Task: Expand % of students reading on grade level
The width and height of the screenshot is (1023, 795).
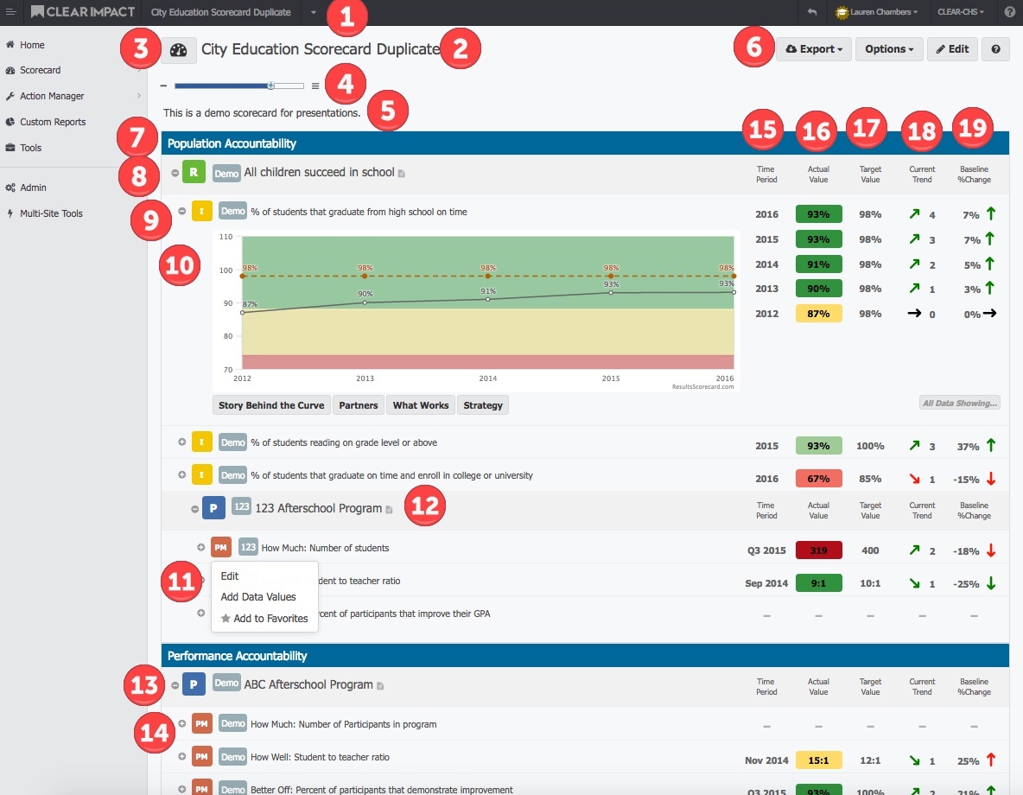Action: tap(181, 442)
